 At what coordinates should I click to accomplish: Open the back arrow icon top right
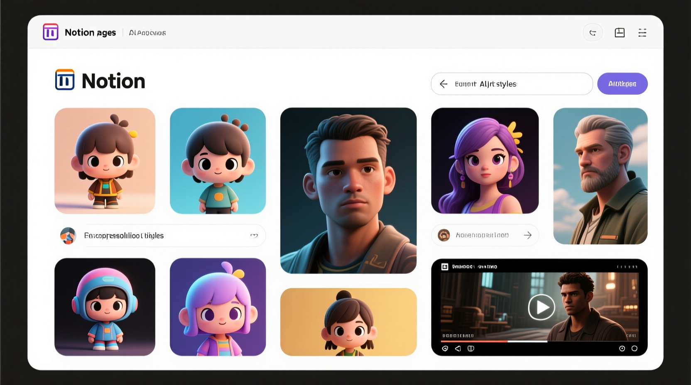coord(593,32)
